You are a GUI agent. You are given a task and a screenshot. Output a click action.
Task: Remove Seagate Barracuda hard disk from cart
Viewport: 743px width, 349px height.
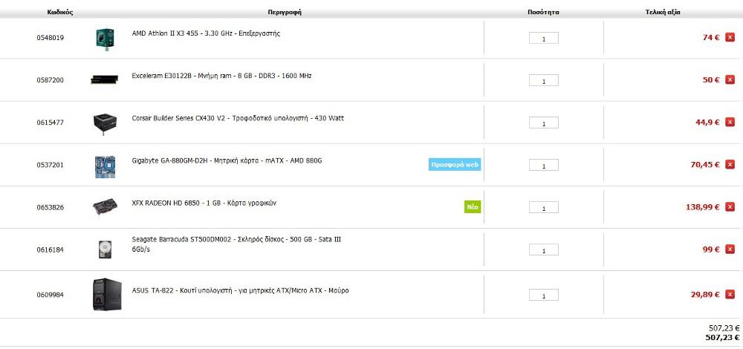coord(730,249)
